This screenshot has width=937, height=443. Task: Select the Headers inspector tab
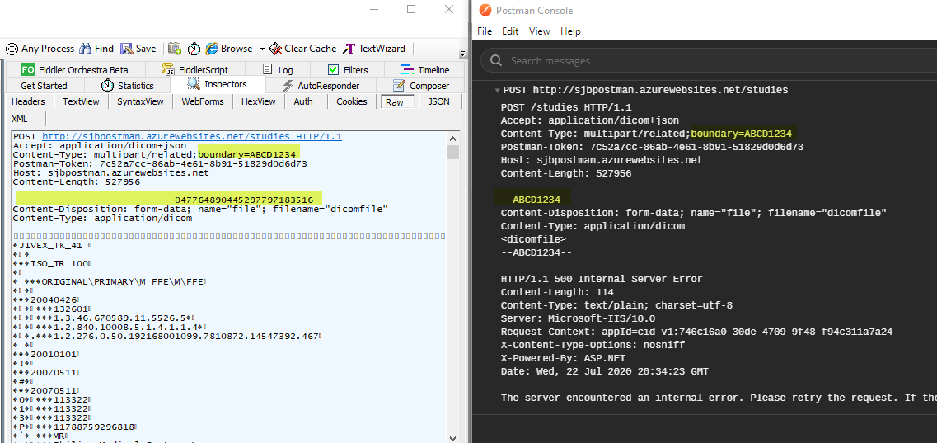pyautogui.click(x=28, y=101)
